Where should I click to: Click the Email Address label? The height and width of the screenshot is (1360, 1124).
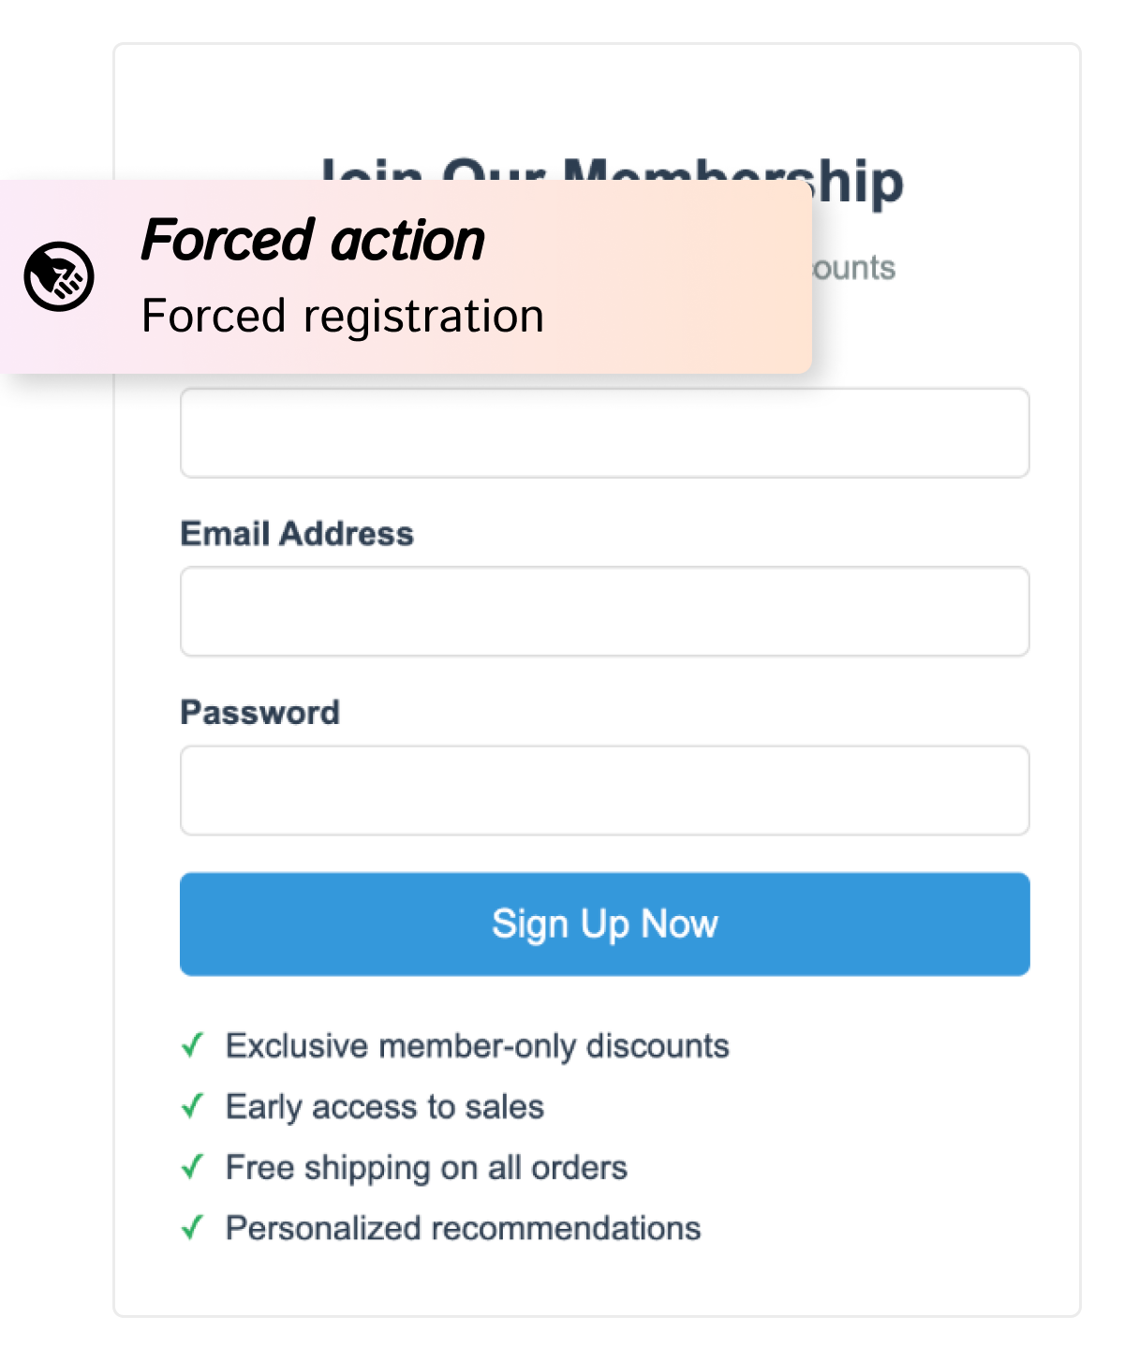pos(297,534)
